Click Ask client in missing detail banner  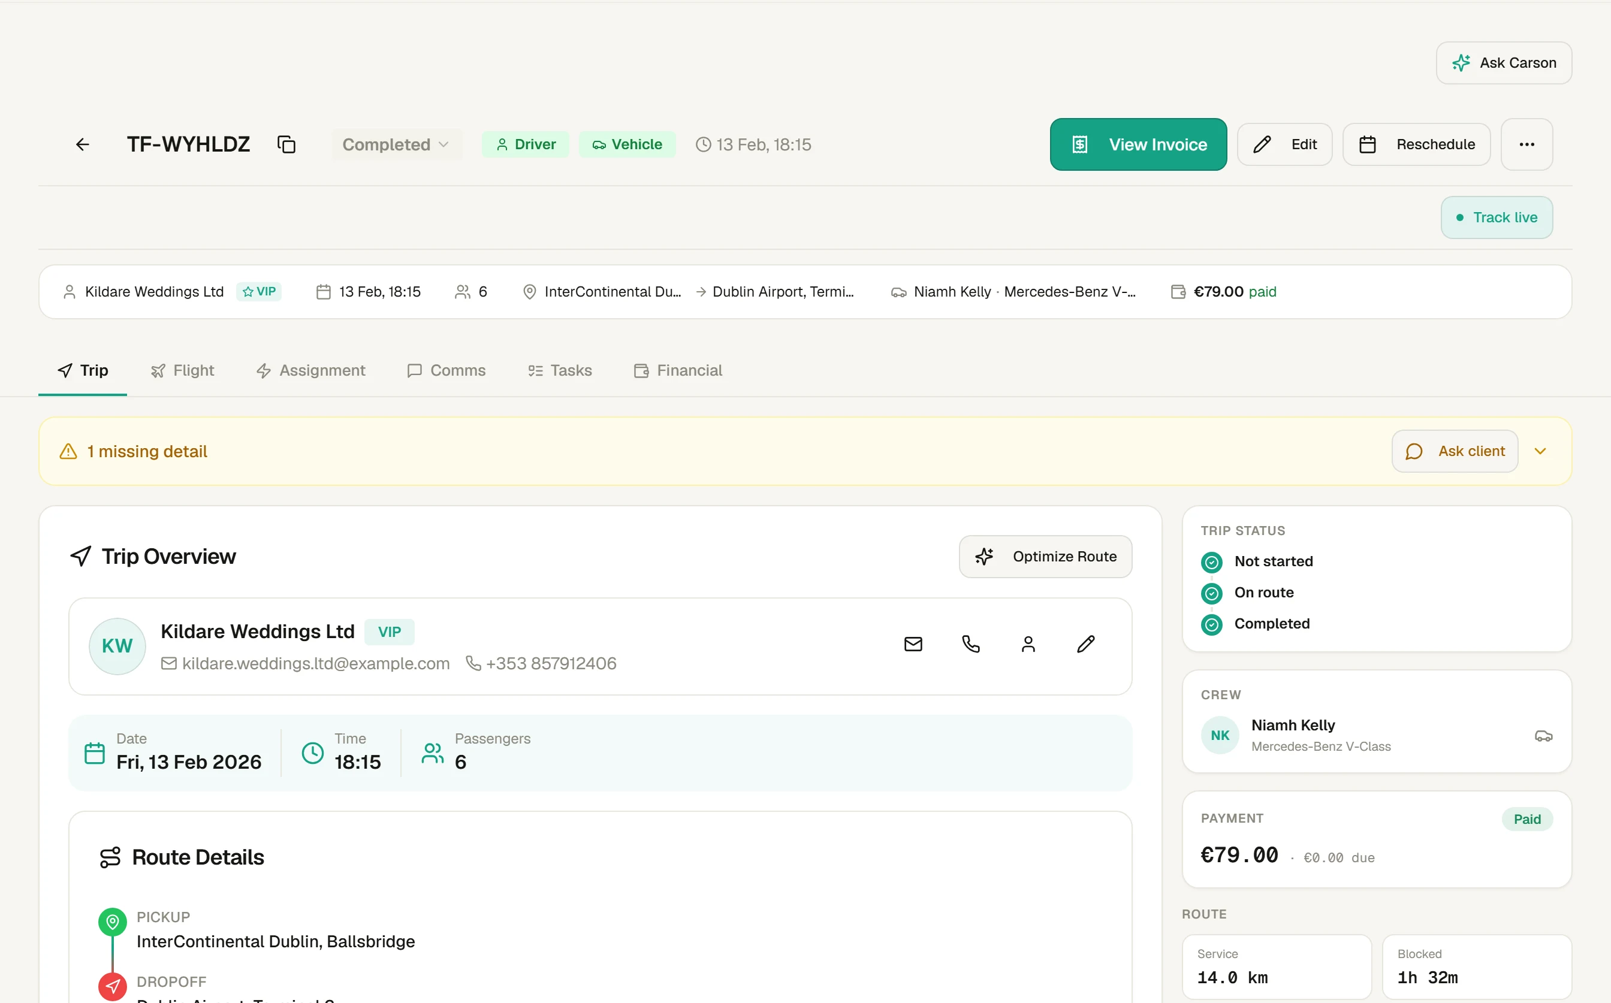(1455, 451)
